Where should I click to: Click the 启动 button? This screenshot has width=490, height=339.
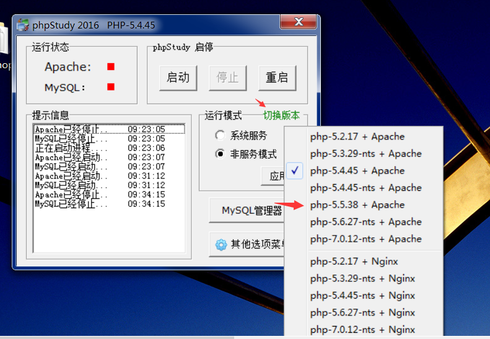point(178,78)
